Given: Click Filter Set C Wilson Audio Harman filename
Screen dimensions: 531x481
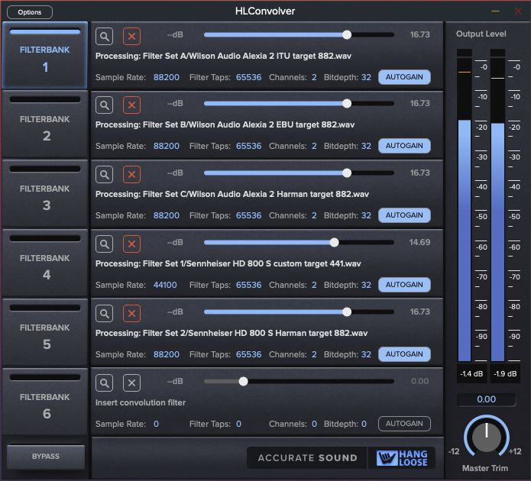Looking at the screenshot, I should [x=232, y=194].
